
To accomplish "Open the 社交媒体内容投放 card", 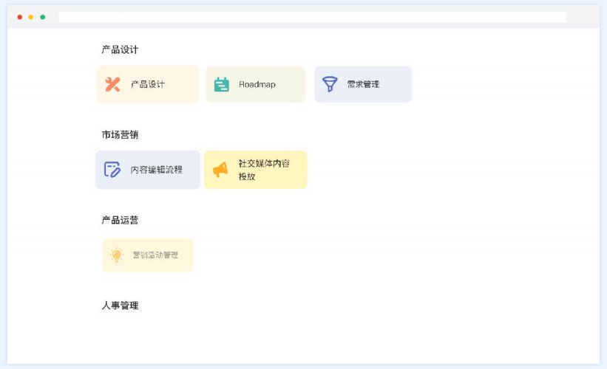I will tap(256, 170).
